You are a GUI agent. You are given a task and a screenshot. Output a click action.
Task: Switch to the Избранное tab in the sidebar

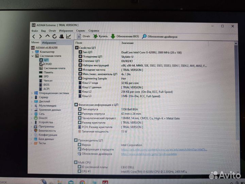tap(49, 43)
